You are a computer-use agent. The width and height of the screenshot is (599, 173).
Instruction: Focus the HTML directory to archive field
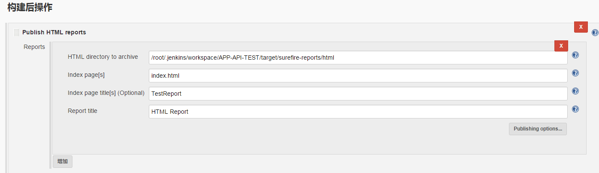point(358,58)
